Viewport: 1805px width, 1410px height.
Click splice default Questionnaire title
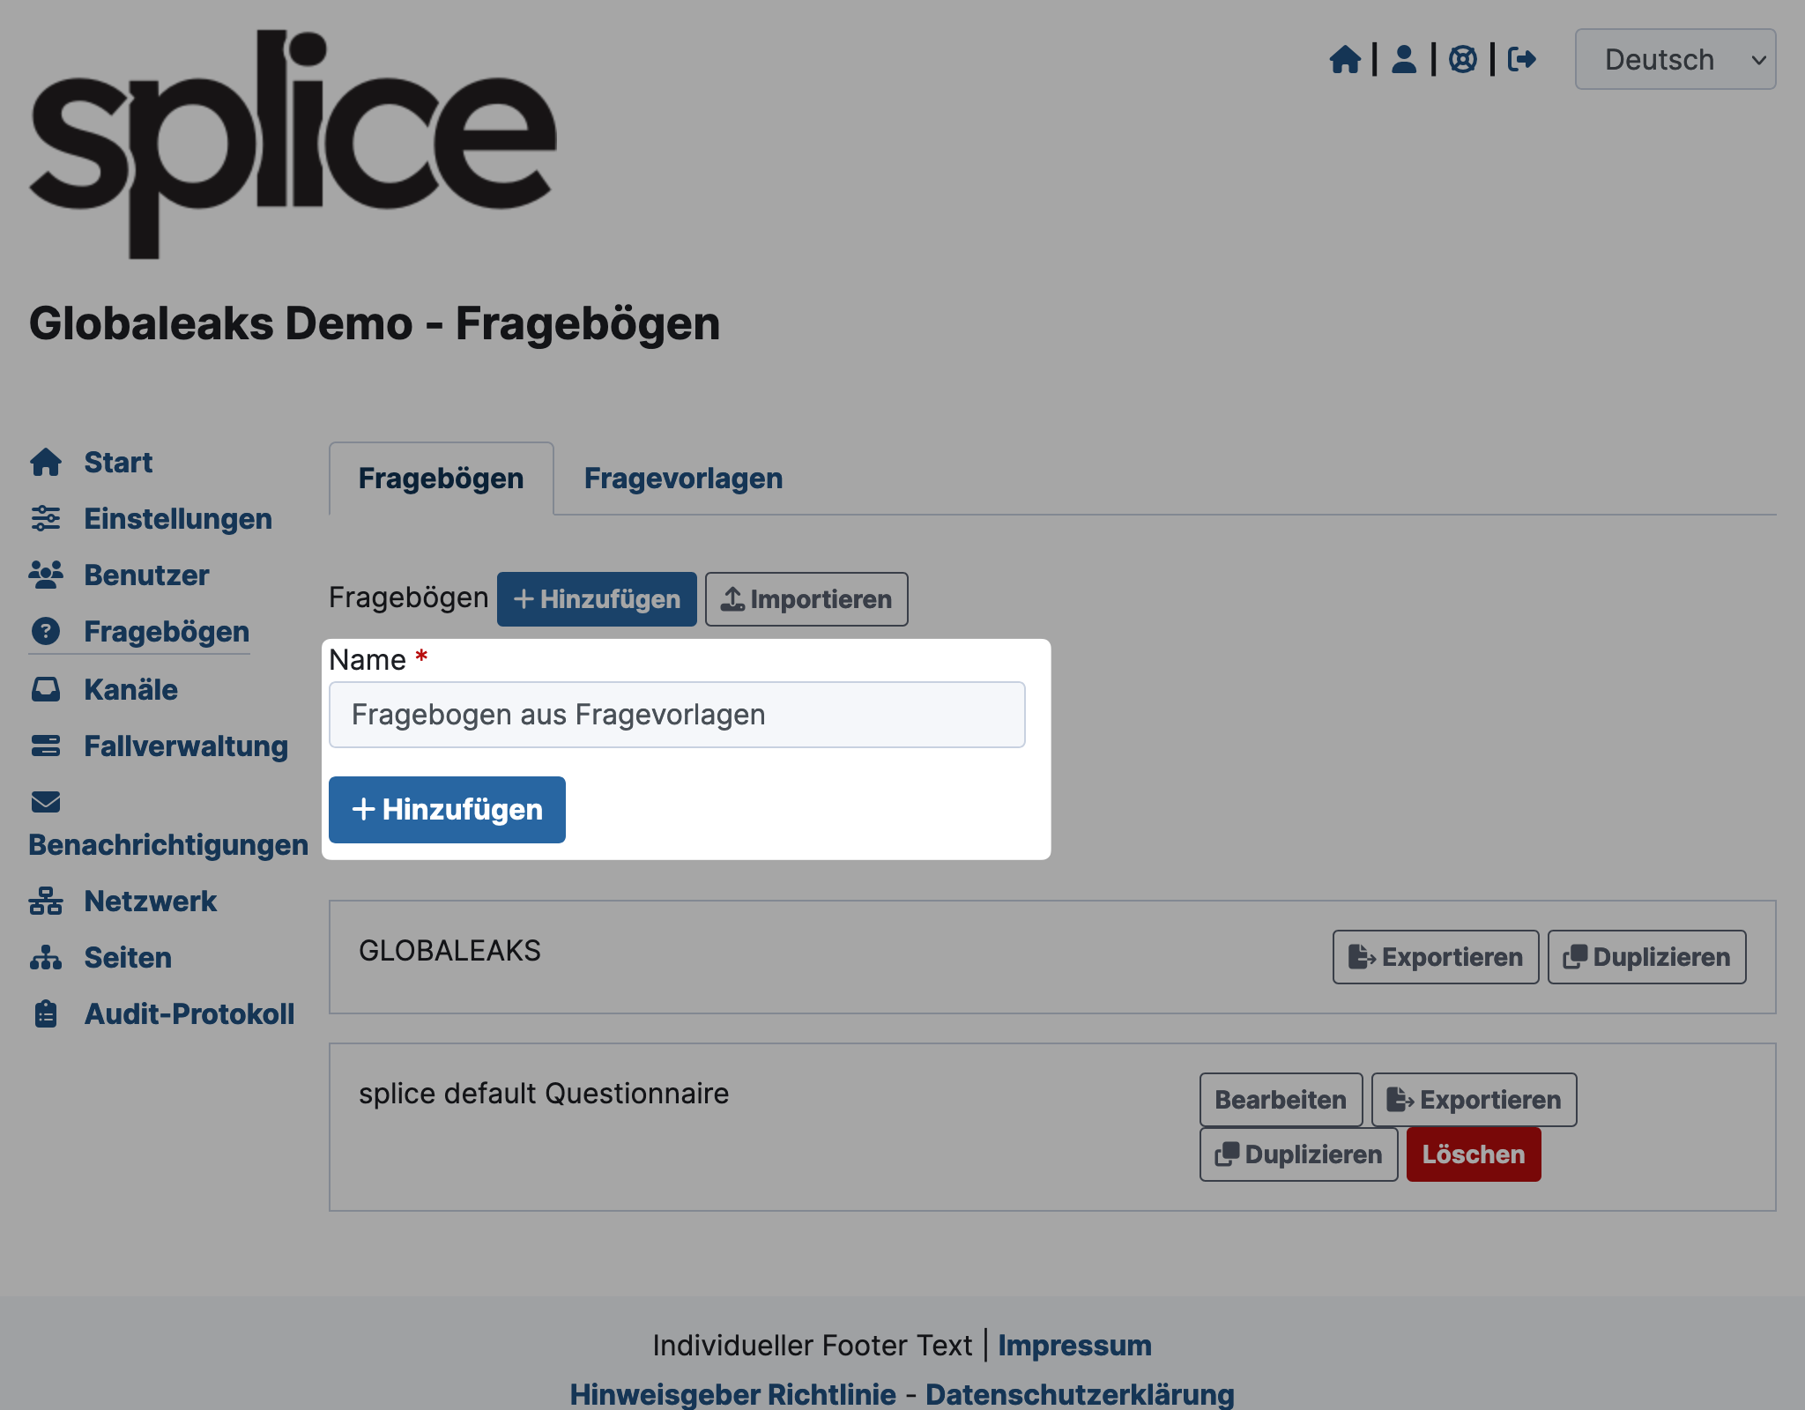[x=544, y=1094]
